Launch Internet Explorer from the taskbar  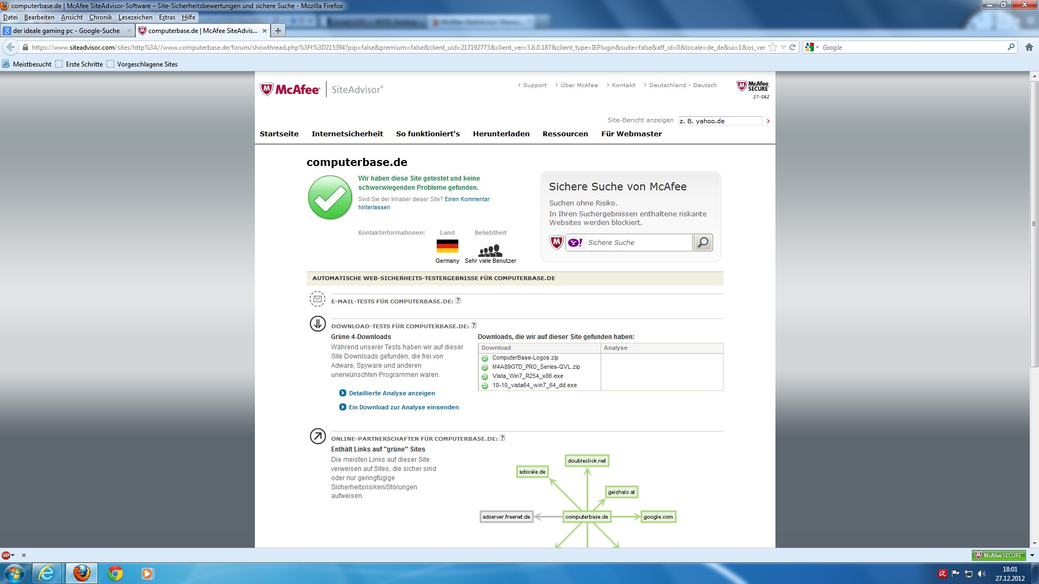pos(47,573)
